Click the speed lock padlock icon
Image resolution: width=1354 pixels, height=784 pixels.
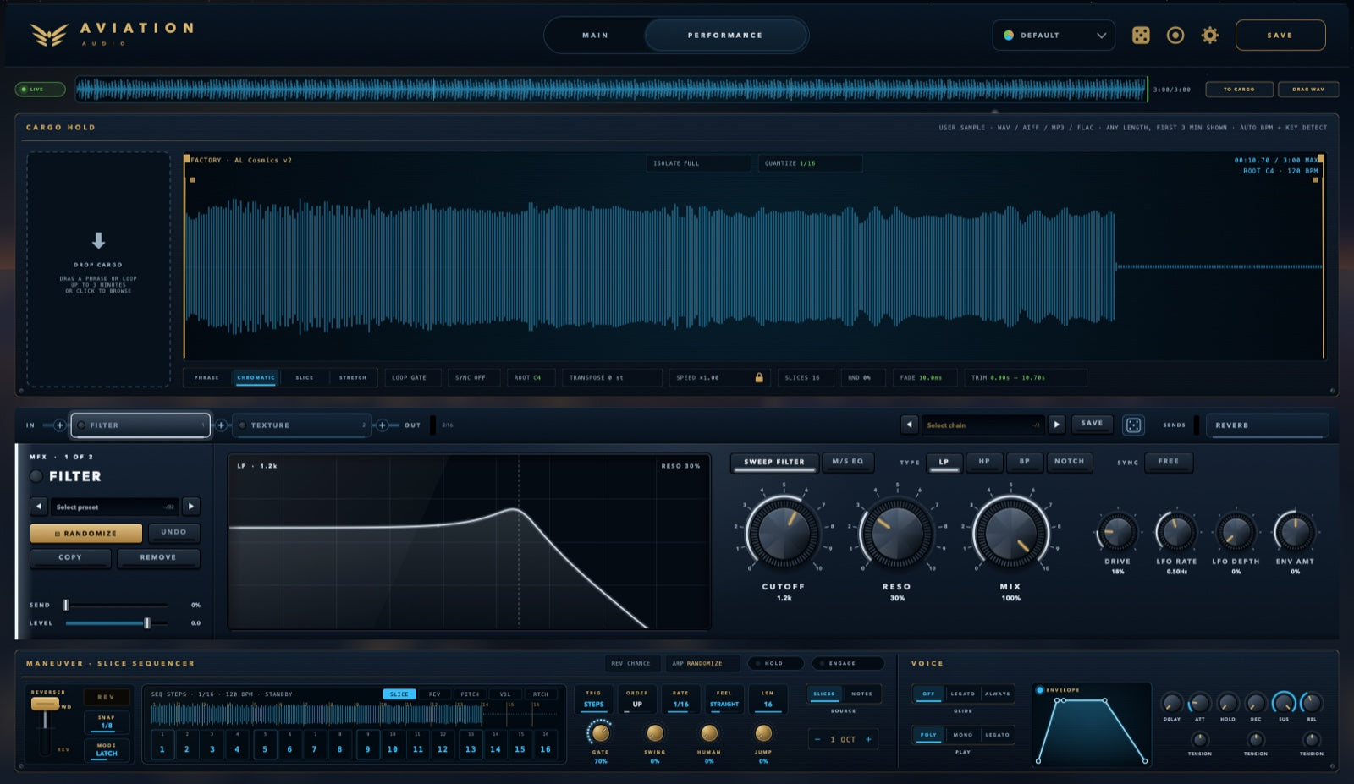pos(759,377)
